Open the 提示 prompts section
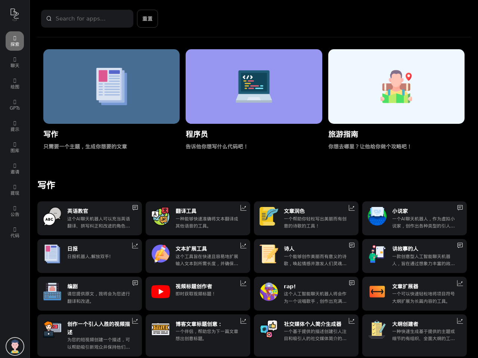 [15, 126]
